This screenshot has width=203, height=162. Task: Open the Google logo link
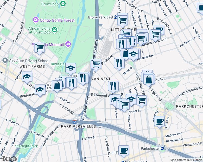click(x=9, y=159)
